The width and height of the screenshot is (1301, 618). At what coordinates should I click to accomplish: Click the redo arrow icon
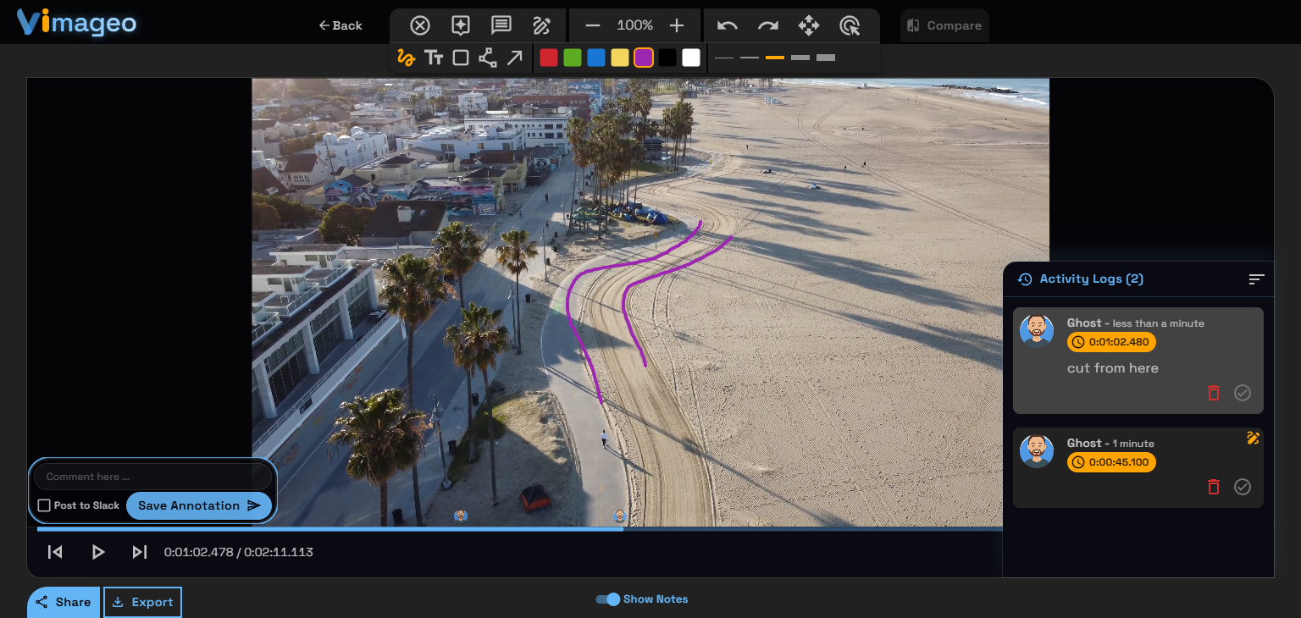pyautogui.click(x=767, y=25)
